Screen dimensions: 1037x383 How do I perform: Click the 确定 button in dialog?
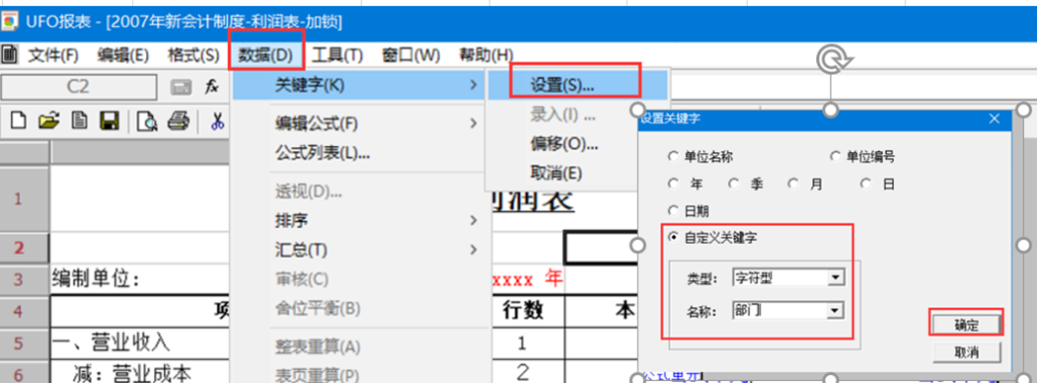(x=966, y=325)
